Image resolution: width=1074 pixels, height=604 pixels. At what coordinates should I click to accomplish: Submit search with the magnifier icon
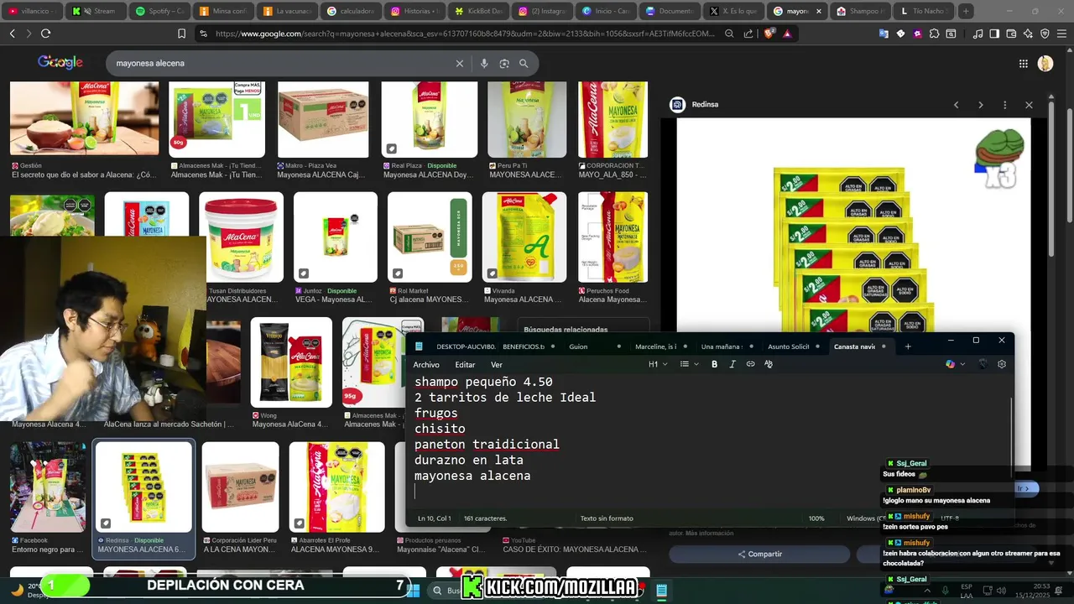tap(524, 63)
